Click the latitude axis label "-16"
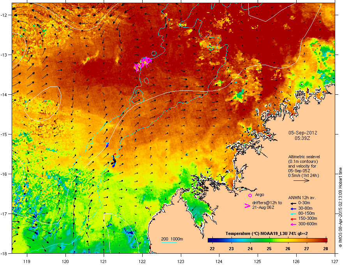 pos(4,174)
